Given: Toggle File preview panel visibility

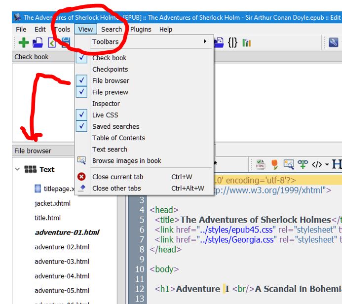Looking at the screenshot, I should [81, 92].
